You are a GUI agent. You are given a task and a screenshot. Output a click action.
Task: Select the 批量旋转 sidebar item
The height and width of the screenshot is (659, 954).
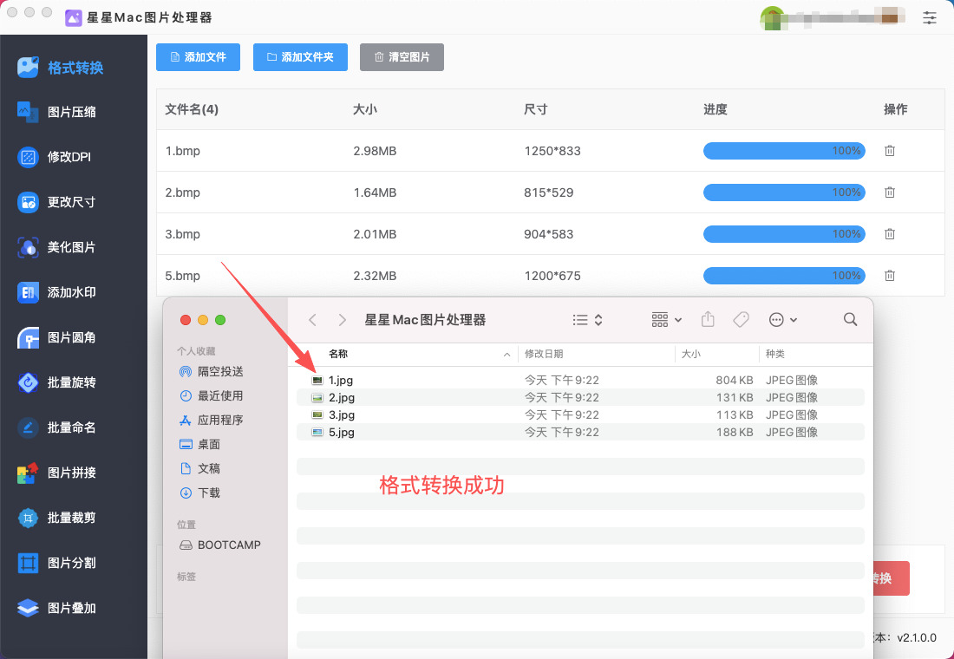(x=71, y=382)
